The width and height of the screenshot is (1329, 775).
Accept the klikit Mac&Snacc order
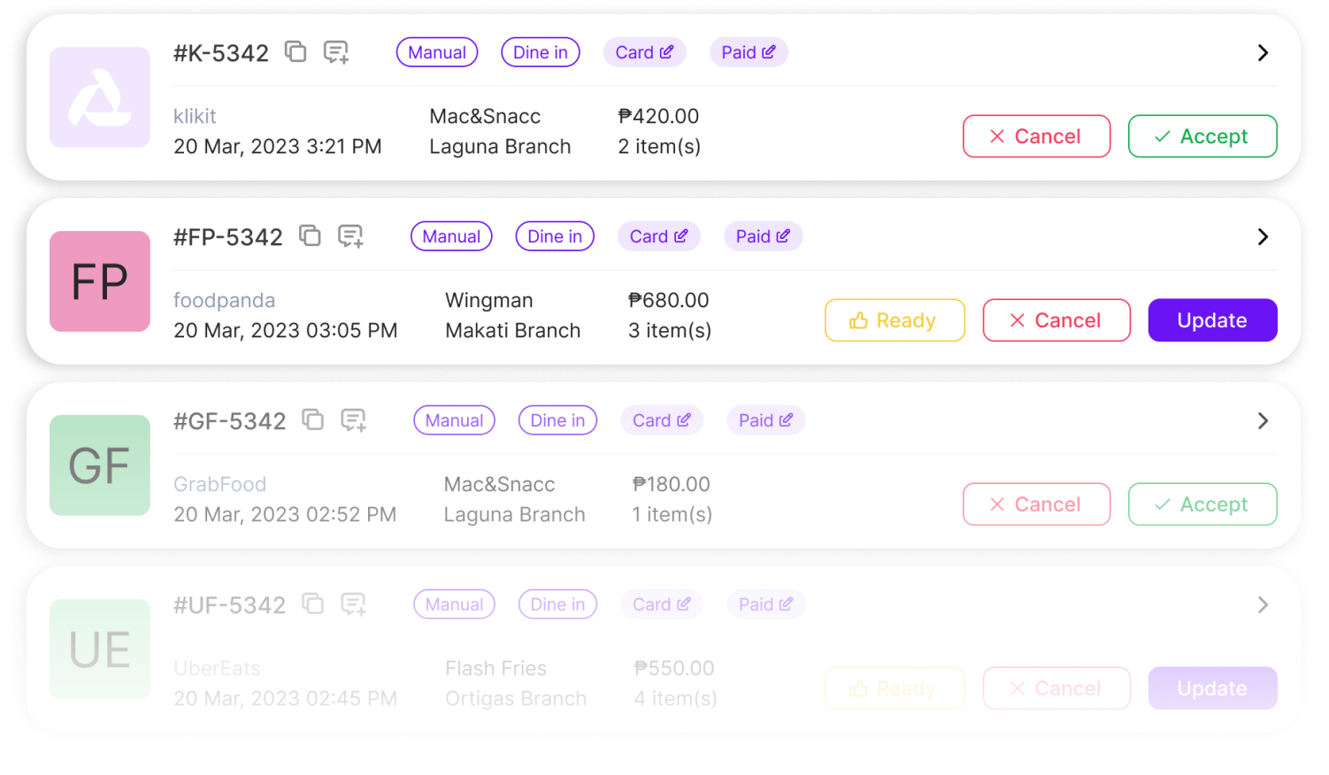tap(1202, 136)
